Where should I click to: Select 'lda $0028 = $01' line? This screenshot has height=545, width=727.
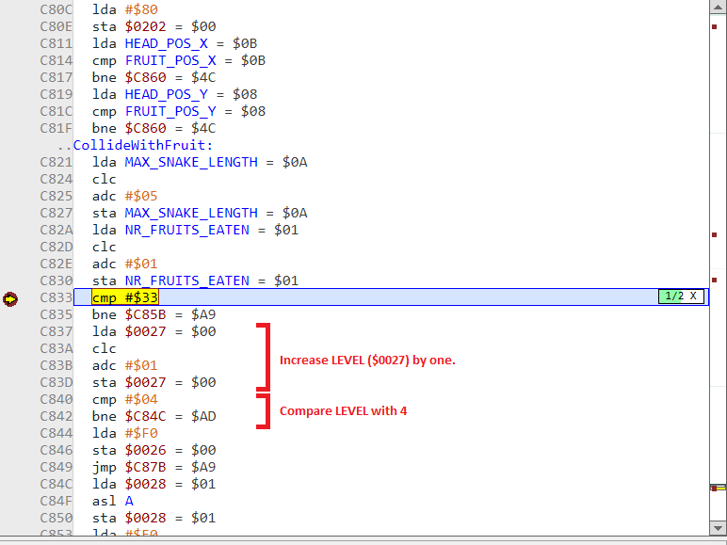pos(153,485)
